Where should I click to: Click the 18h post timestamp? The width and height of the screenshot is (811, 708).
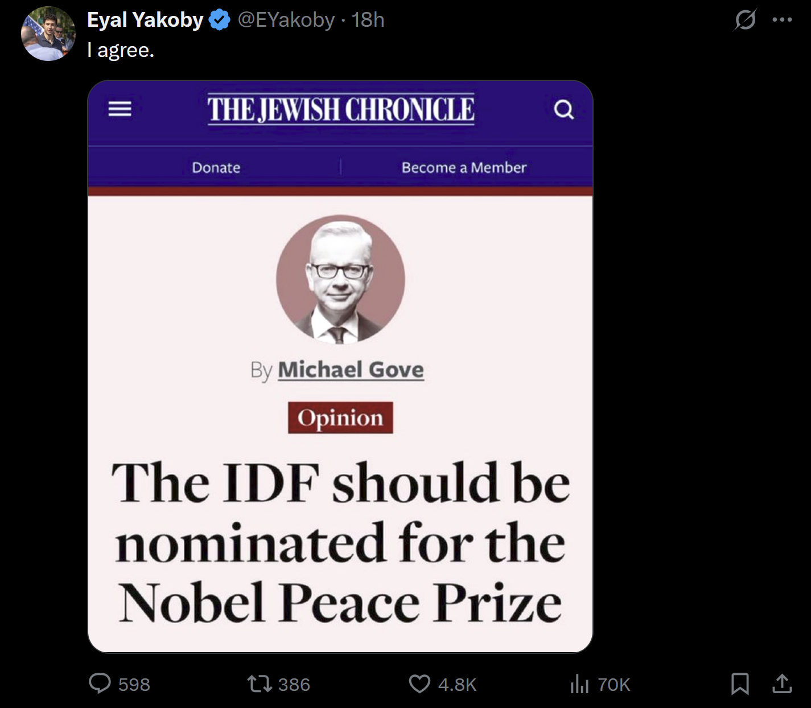point(368,20)
